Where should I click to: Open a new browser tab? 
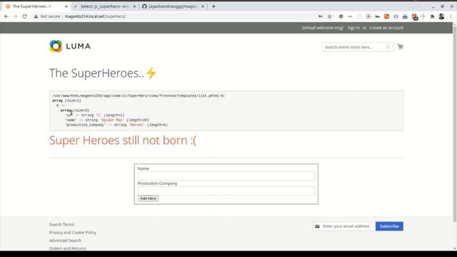coord(214,6)
